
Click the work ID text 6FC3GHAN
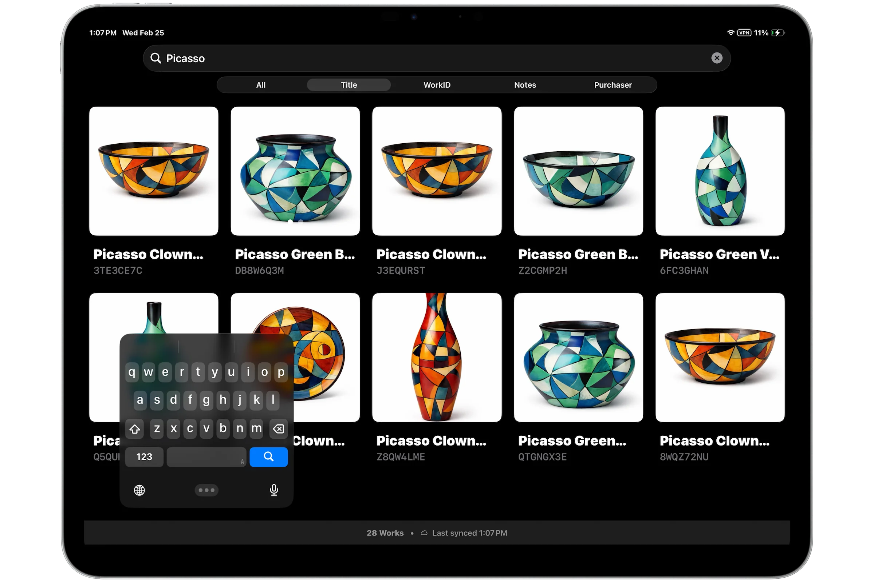point(684,271)
